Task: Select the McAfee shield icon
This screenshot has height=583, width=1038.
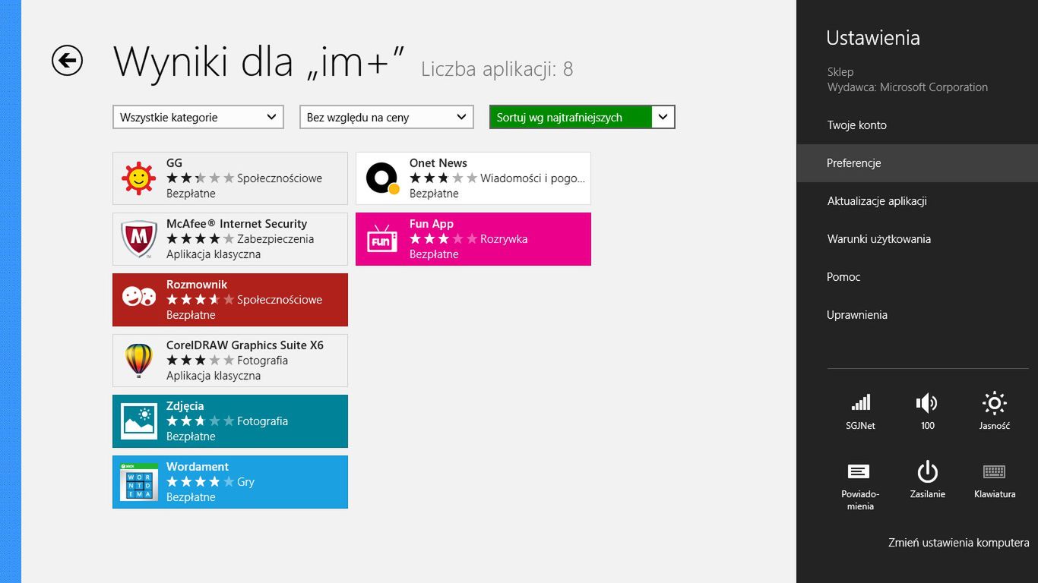Action: pos(139,239)
